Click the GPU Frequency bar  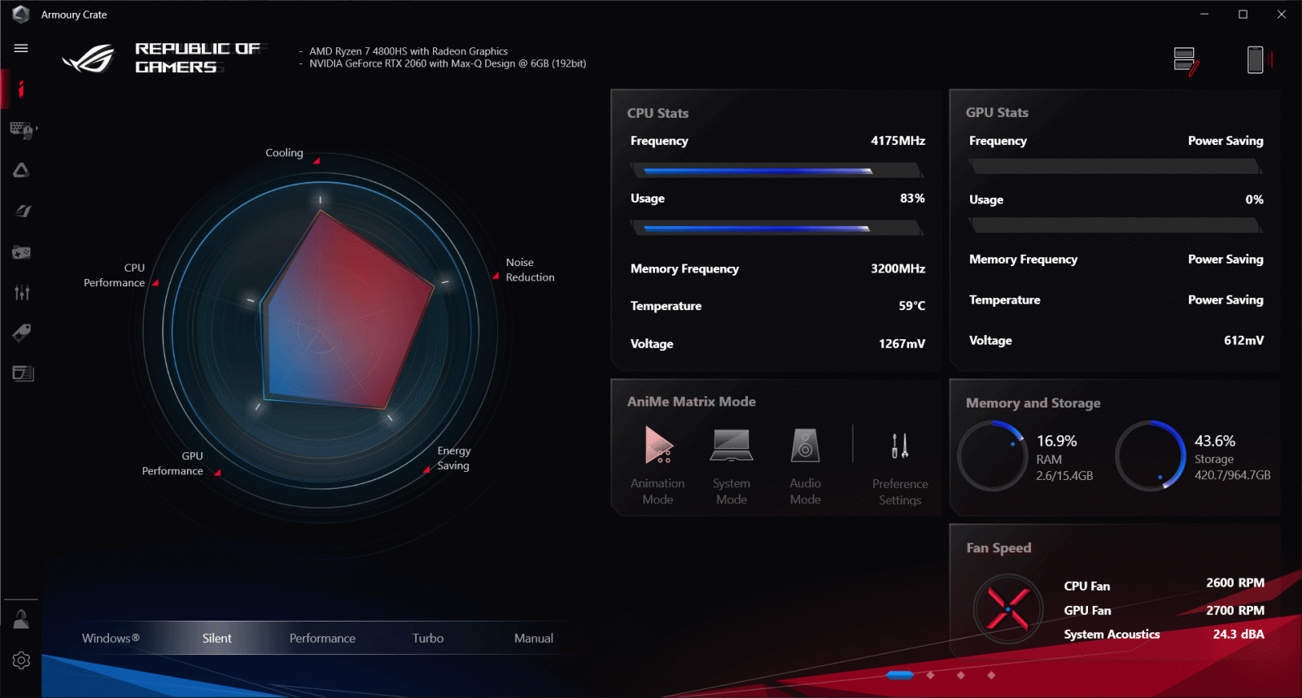tap(1116, 167)
